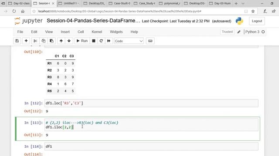This screenshot has width=279, height=156.
Task: Interrupt the kernel stop icon
Action: (x=94, y=41)
